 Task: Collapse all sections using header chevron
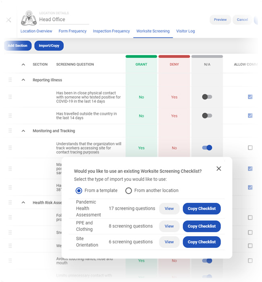(x=23, y=64)
